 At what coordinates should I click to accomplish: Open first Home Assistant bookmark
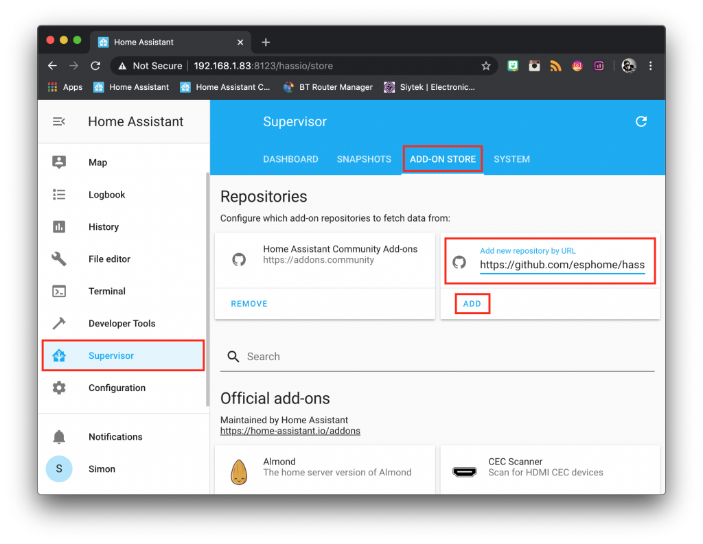[x=131, y=87]
